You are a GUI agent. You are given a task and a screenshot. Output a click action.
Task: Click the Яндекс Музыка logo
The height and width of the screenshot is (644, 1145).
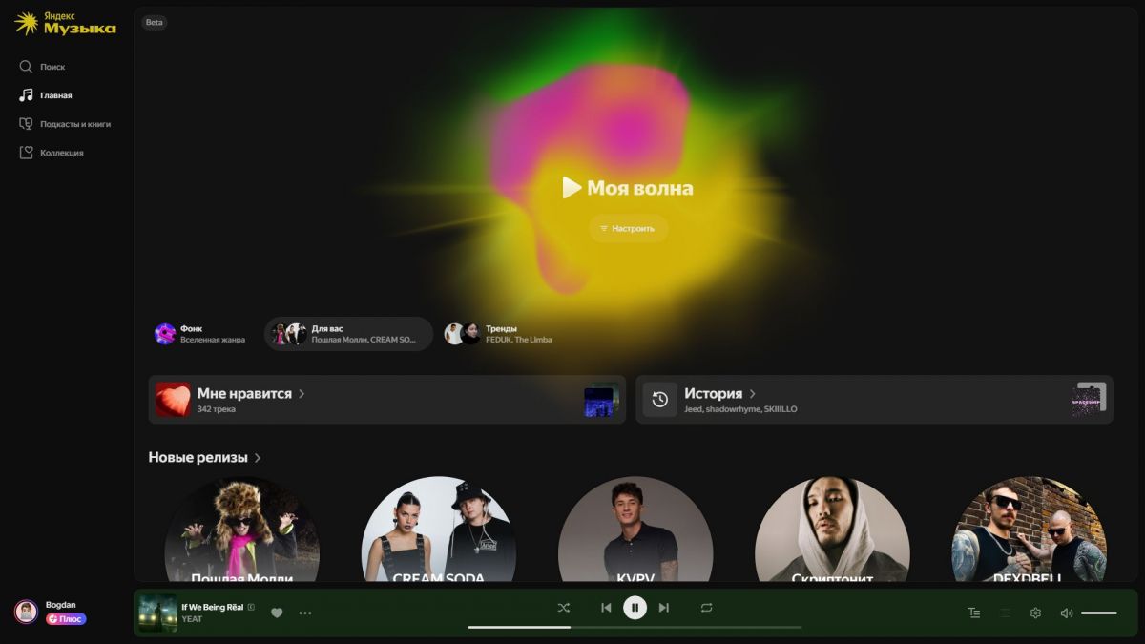[65, 24]
